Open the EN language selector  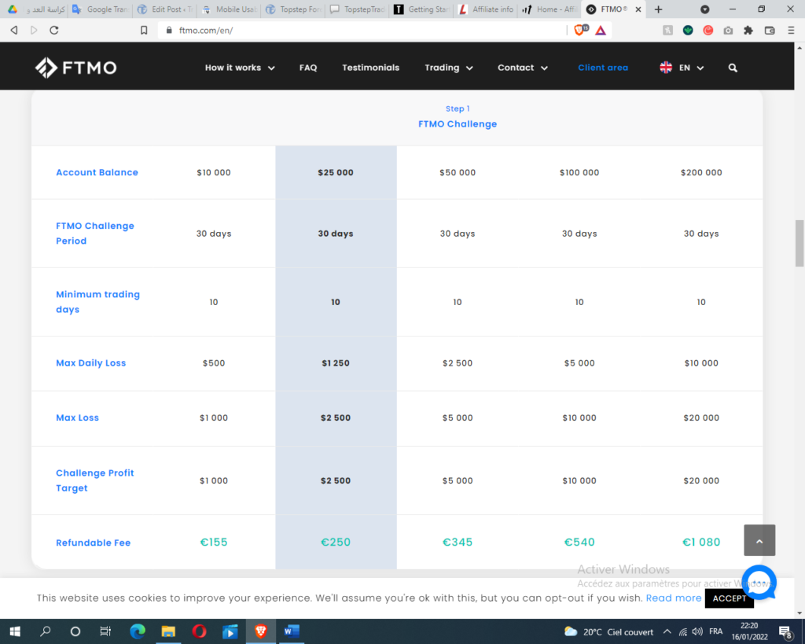[682, 68]
